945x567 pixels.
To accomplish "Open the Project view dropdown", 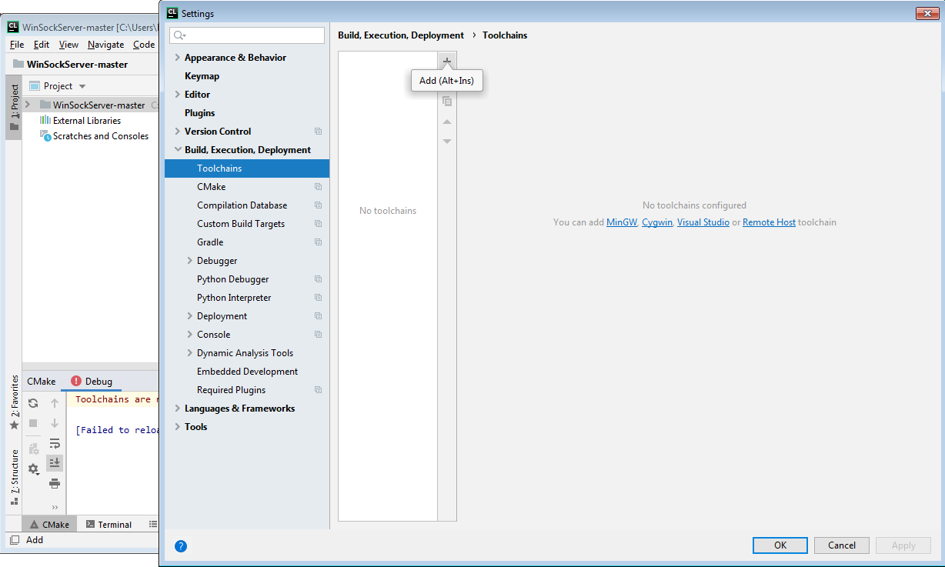I will [82, 86].
